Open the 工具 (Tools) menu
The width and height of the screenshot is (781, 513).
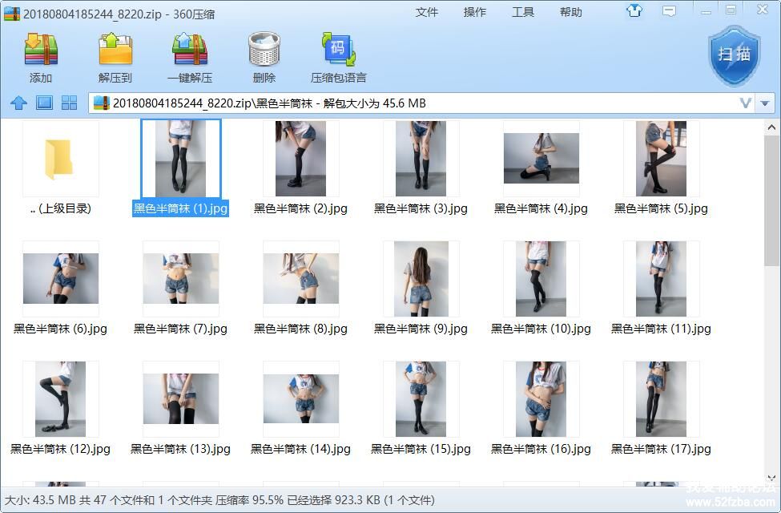coord(523,12)
